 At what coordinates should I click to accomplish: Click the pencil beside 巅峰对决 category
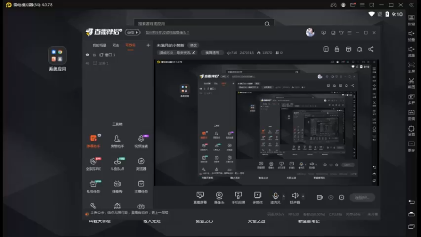coord(193,53)
